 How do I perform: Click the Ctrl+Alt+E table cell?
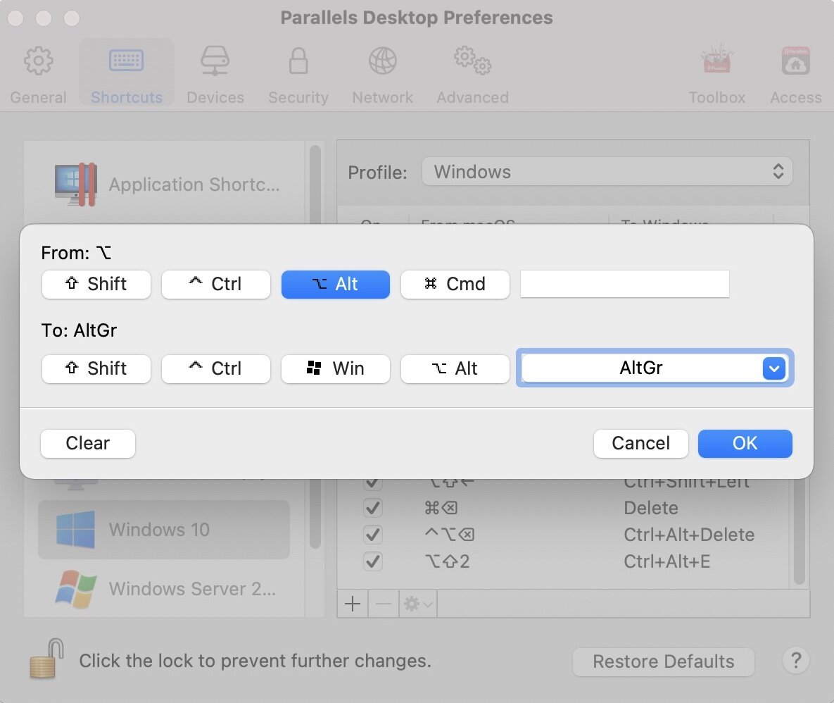tap(666, 561)
